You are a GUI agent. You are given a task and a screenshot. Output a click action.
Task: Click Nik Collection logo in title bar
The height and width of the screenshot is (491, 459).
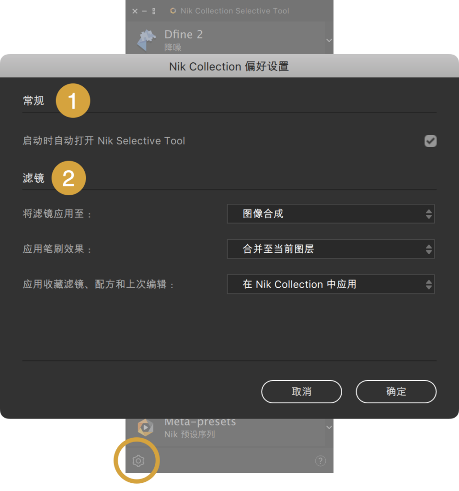(x=172, y=11)
